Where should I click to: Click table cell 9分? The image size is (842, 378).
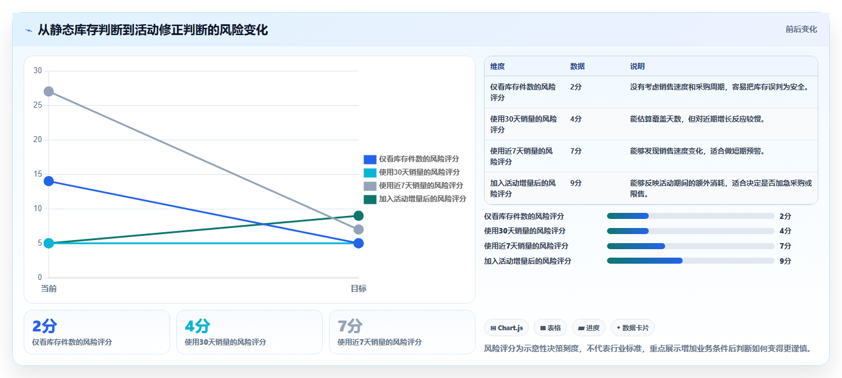click(576, 183)
